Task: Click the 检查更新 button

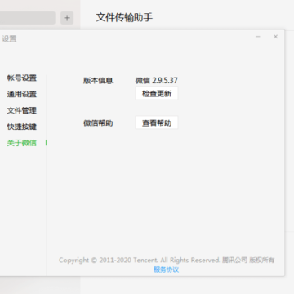Action: tap(157, 93)
